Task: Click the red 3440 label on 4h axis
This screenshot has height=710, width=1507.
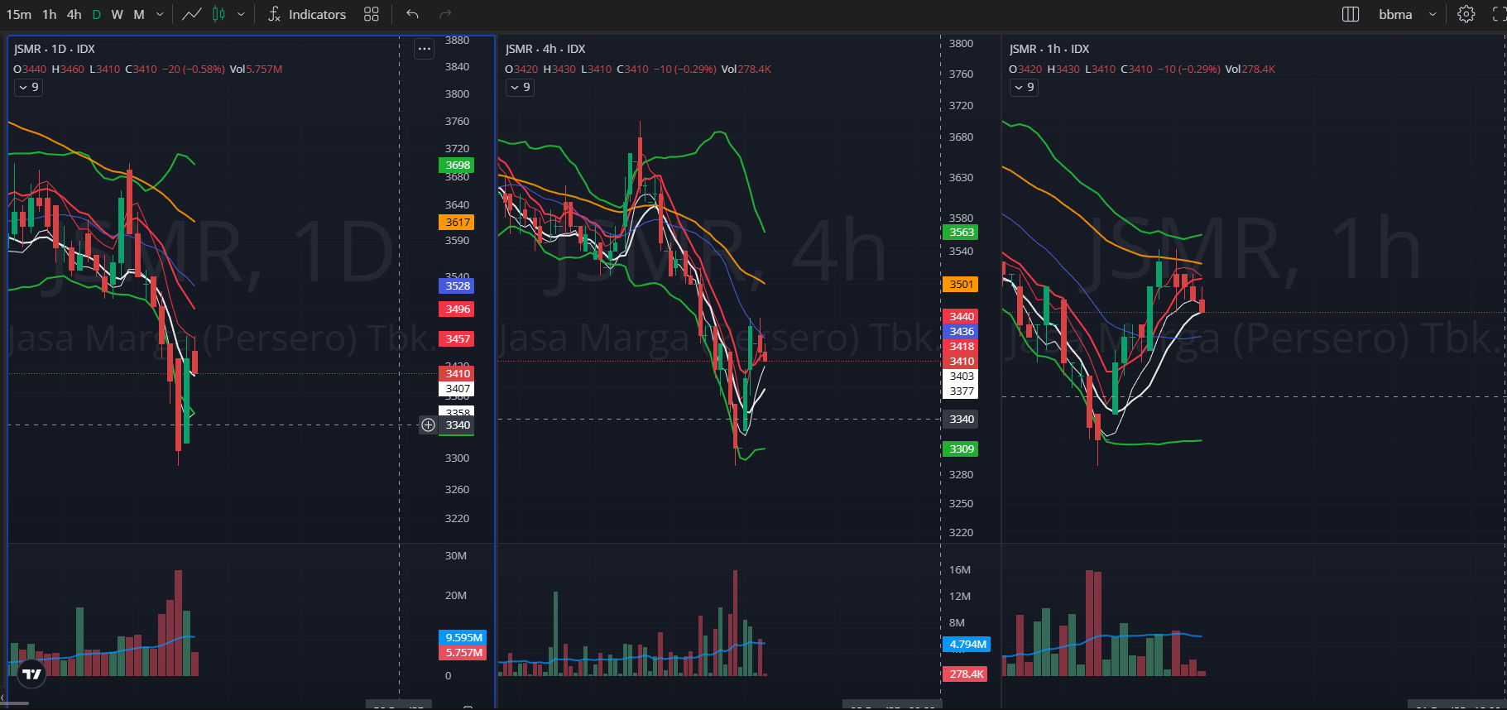Action: click(x=961, y=316)
